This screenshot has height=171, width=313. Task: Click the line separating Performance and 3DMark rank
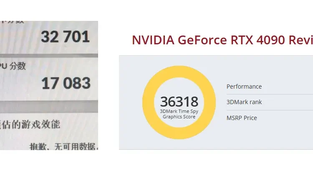click(x=270, y=94)
